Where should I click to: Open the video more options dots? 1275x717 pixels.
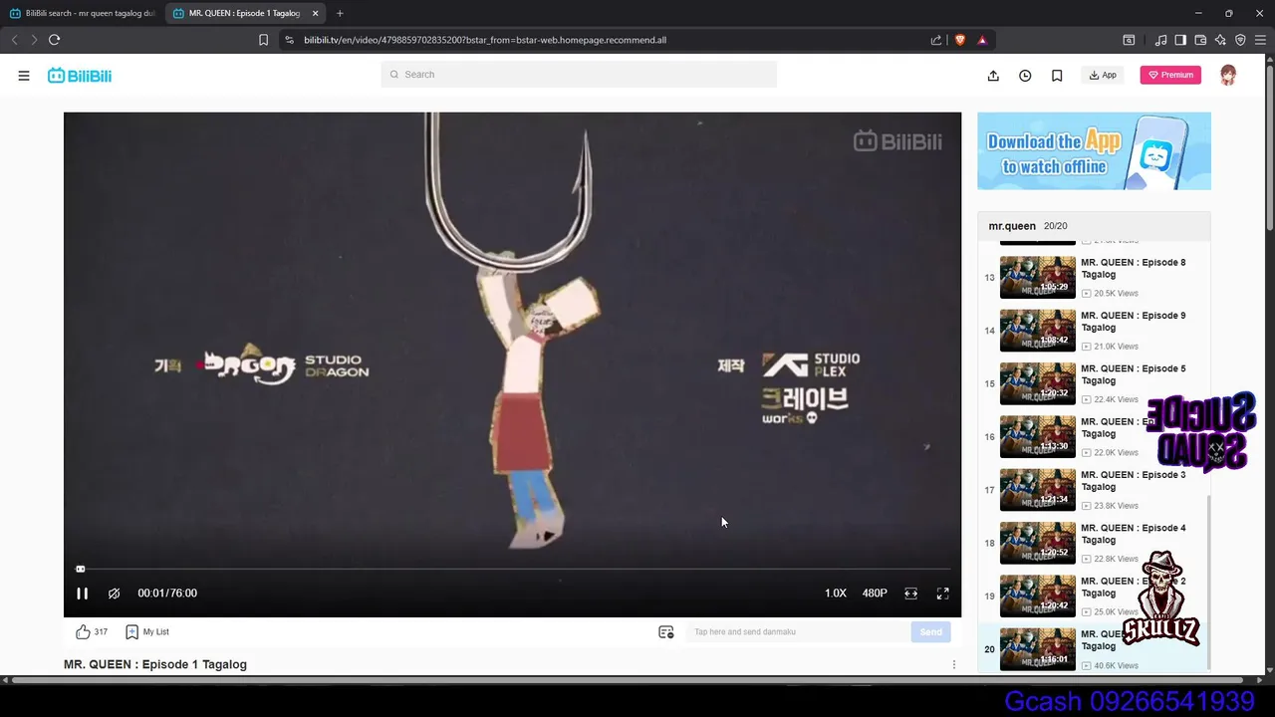pos(953,664)
